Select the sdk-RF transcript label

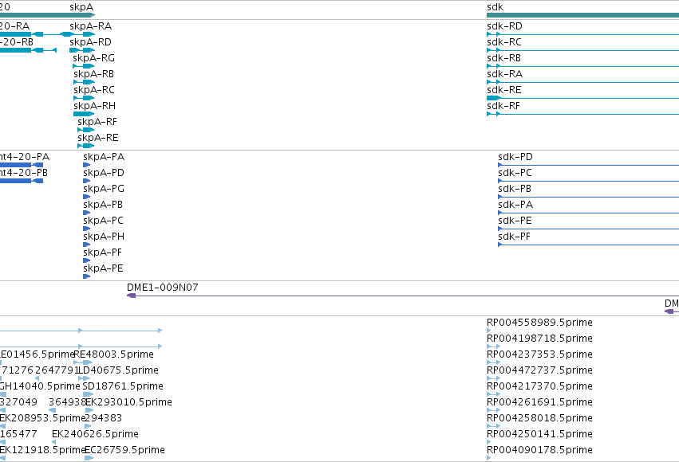tap(503, 106)
